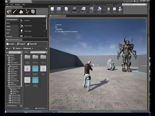Select the Place mode icon
The height and width of the screenshot is (116, 155).
tap(9, 12)
